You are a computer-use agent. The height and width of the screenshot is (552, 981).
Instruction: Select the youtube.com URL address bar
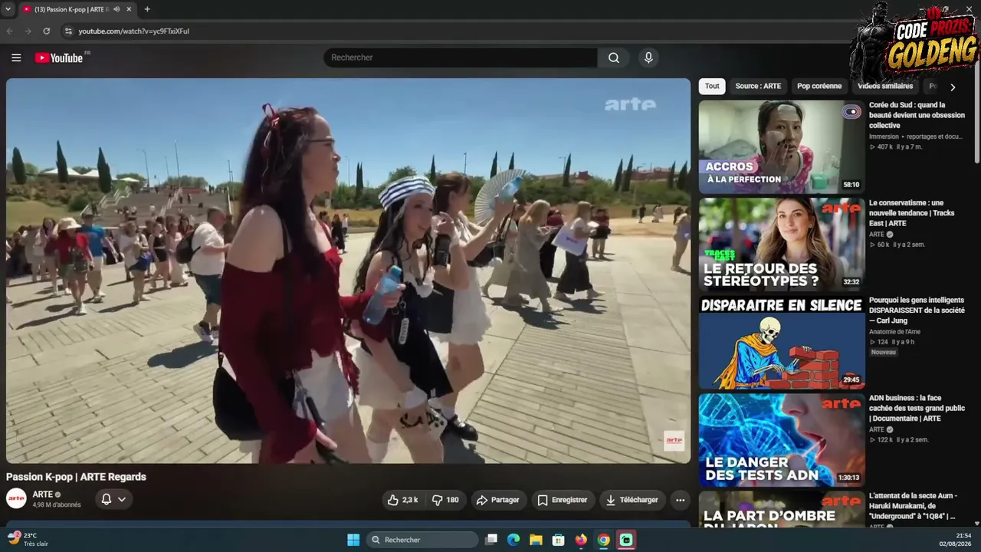[133, 31]
